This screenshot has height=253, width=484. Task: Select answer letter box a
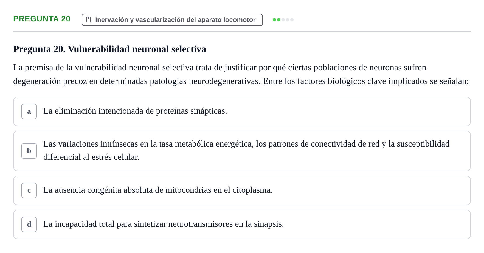click(x=29, y=111)
